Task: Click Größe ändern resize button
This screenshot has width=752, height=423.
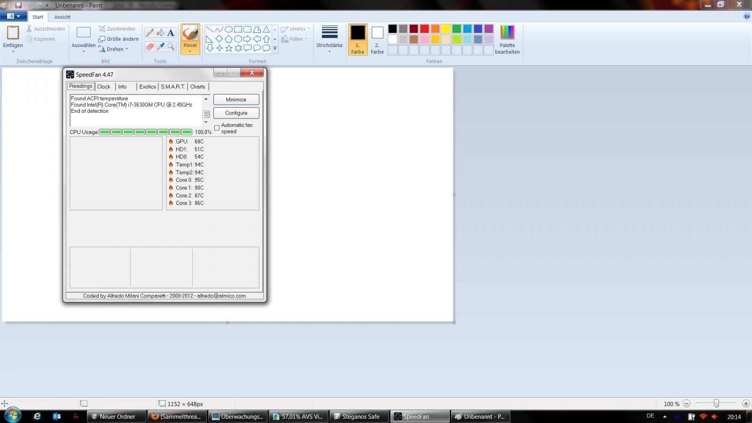Action: tap(118, 39)
